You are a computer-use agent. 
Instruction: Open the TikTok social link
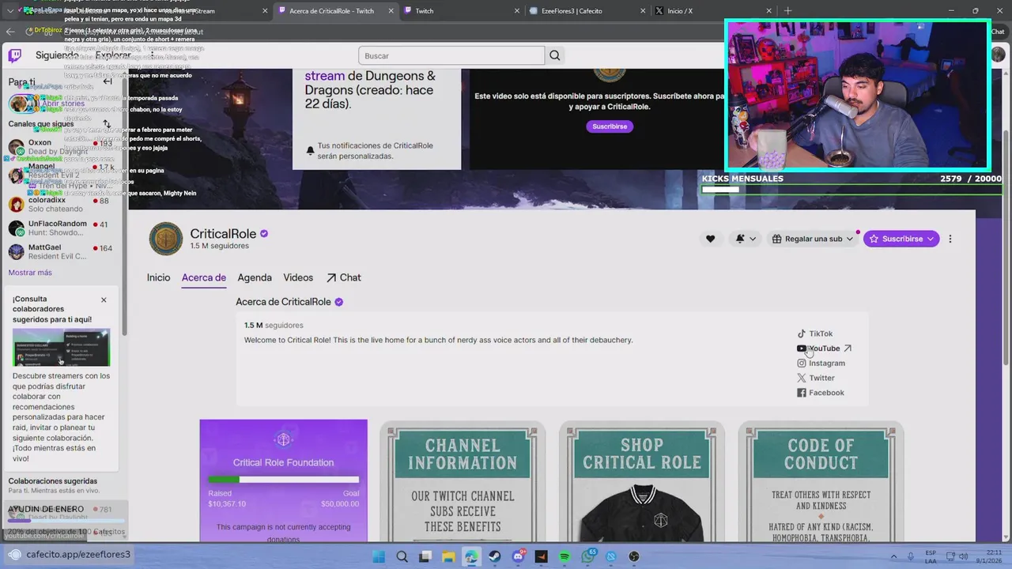pos(814,333)
